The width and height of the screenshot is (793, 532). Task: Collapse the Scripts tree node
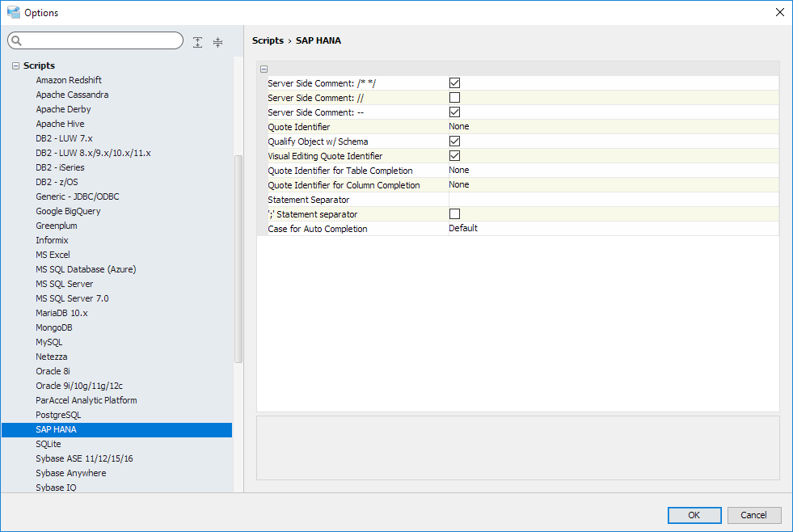(15, 65)
